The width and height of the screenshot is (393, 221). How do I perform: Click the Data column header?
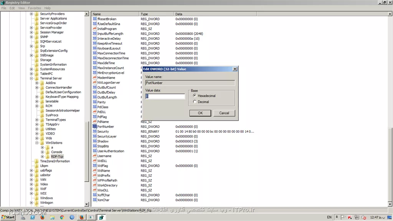[215, 14]
